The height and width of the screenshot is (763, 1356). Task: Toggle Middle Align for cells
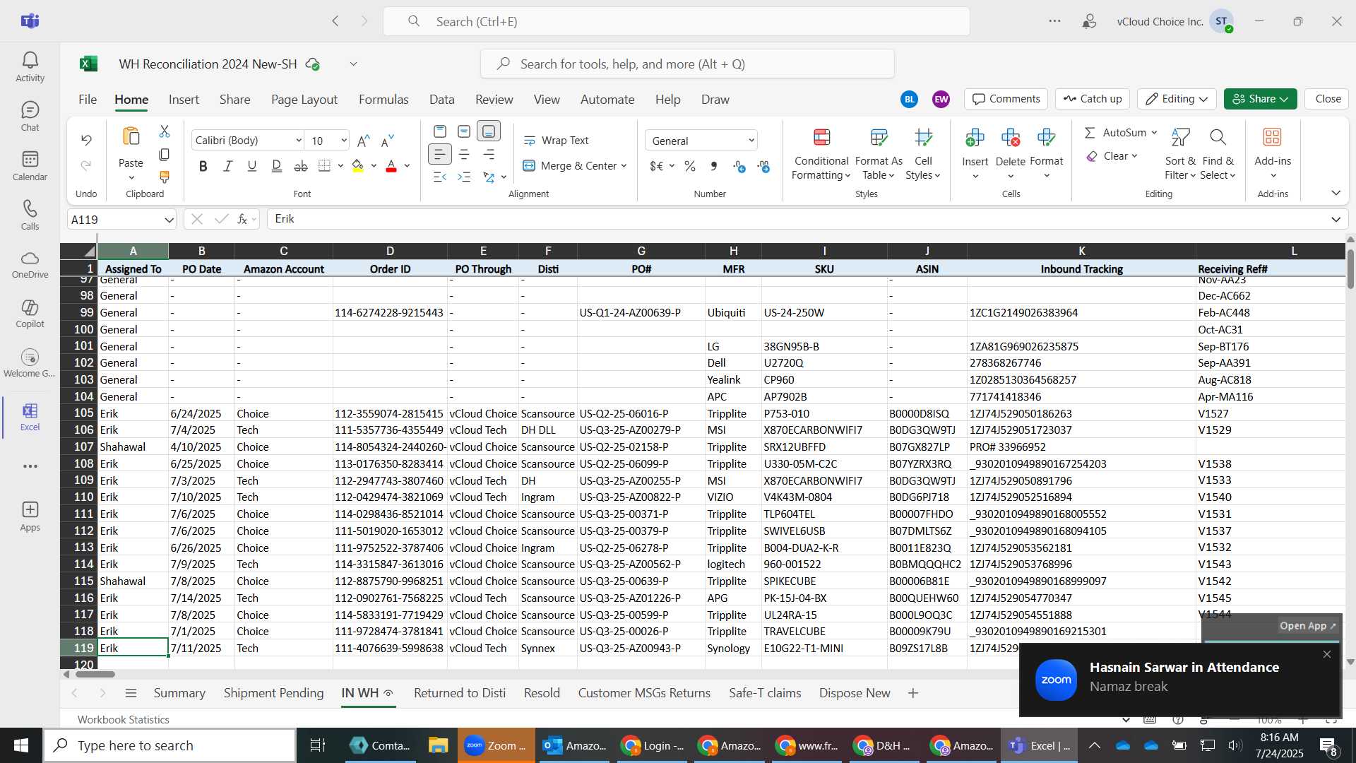click(464, 131)
